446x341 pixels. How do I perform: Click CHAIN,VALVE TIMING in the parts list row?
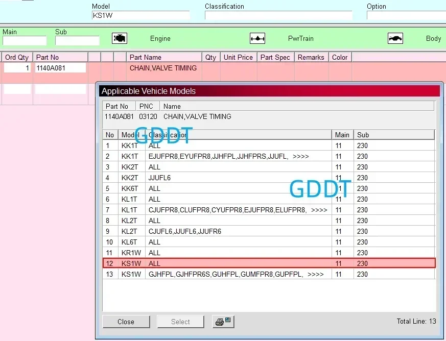(163, 68)
